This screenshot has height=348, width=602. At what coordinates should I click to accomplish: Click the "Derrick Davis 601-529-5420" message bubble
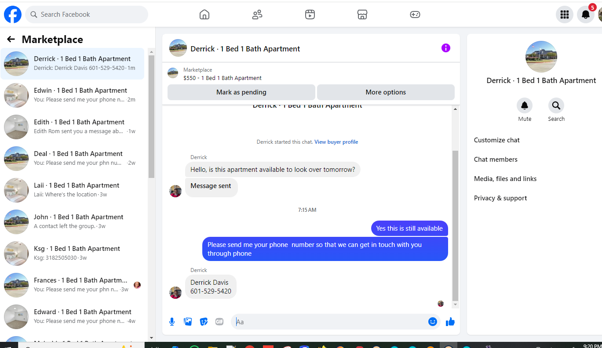[211, 287]
